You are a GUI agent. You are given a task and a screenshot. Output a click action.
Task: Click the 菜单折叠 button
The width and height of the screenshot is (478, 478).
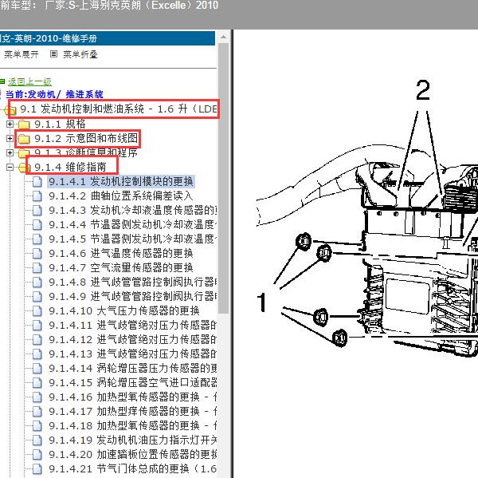point(80,54)
